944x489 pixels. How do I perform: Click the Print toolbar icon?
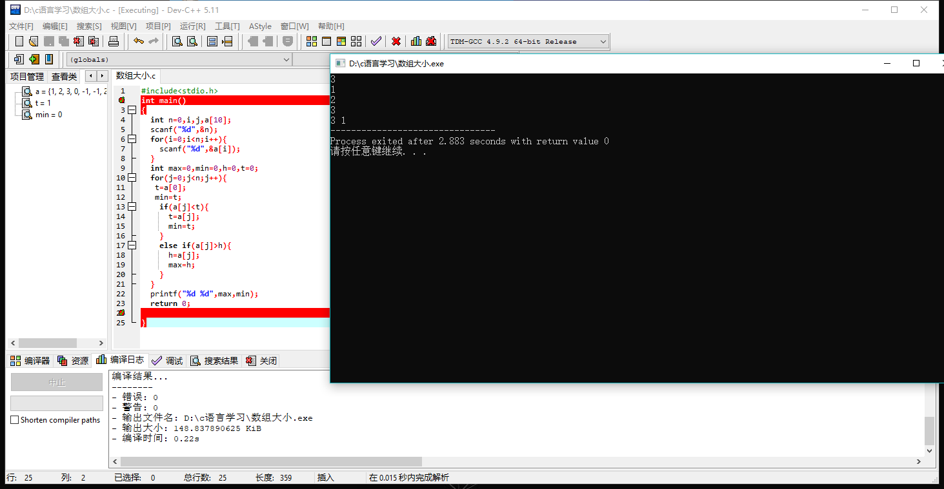(114, 41)
